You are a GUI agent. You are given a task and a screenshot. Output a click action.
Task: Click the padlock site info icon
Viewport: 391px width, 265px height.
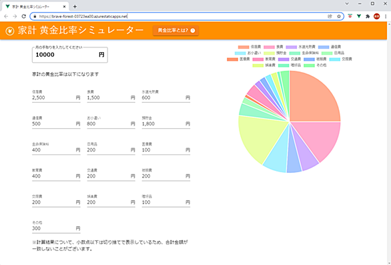coord(35,17)
